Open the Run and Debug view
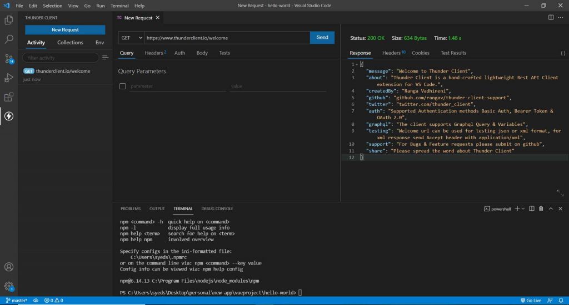The width and height of the screenshot is (569, 305). tap(9, 78)
